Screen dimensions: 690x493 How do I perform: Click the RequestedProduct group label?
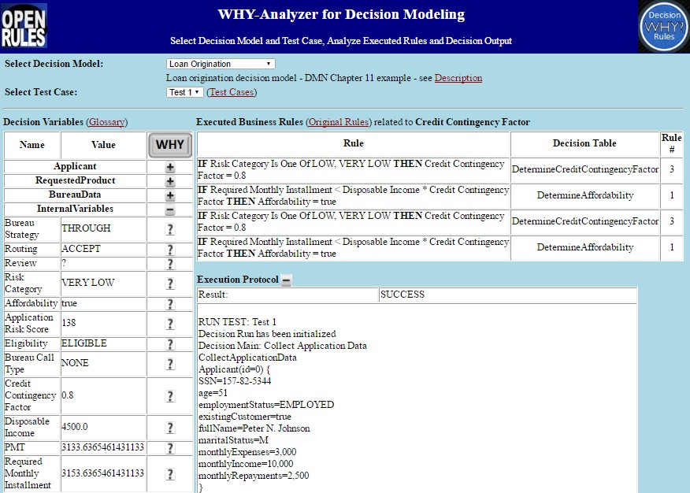coord(76,180)
